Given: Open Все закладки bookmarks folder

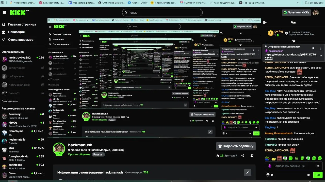Looking at the screenshot, I should (x=314, y=3).
